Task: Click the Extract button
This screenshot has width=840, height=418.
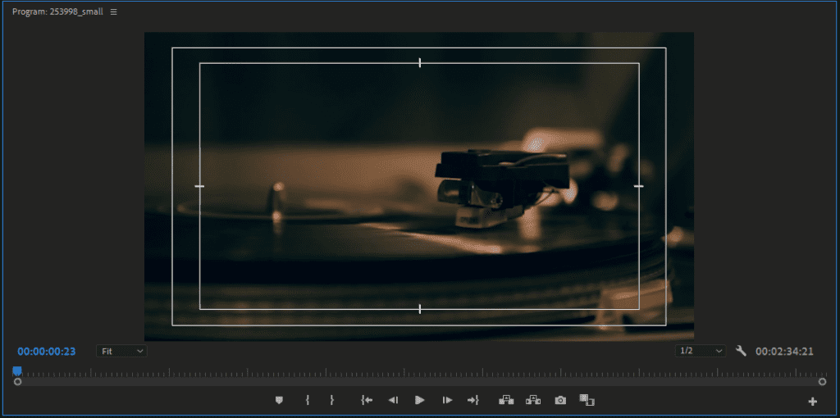Action: pyautogui.click(x=533, y=400)
